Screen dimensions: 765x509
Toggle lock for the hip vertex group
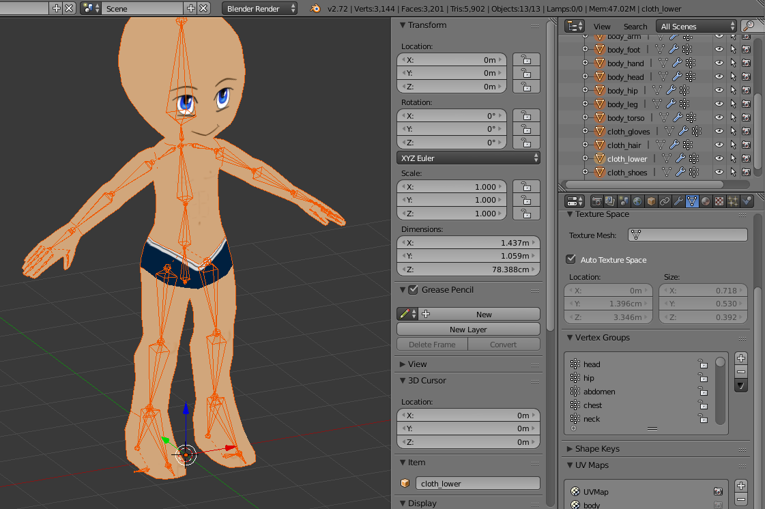coord(702,378)
